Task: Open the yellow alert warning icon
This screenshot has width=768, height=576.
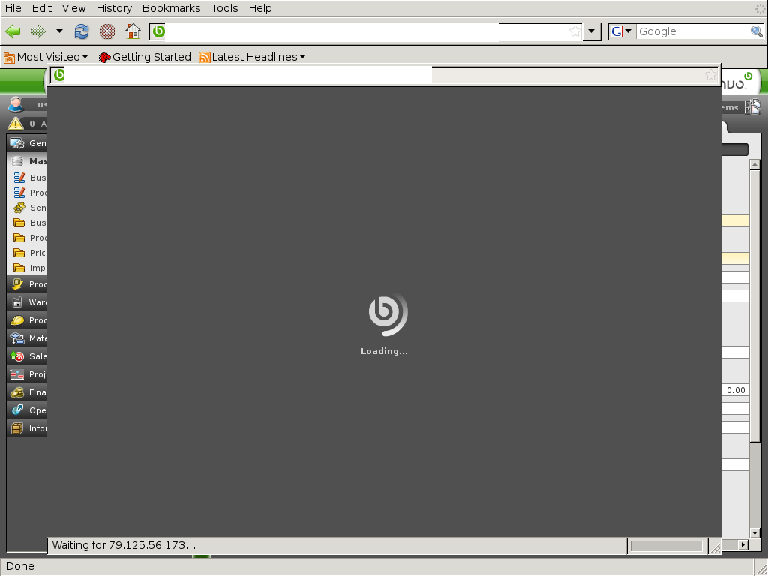Action: coord(15,124)
